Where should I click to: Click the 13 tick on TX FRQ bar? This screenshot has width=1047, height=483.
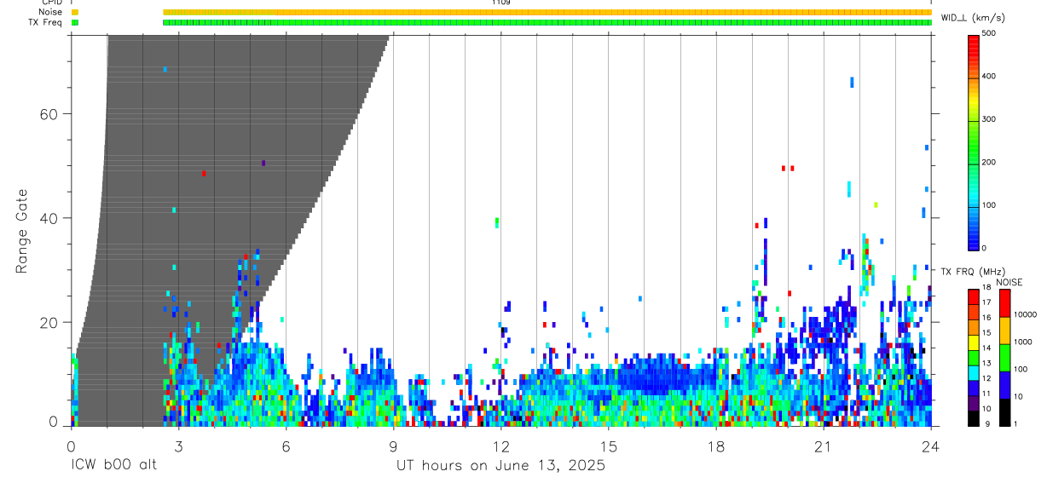[986, 363]
